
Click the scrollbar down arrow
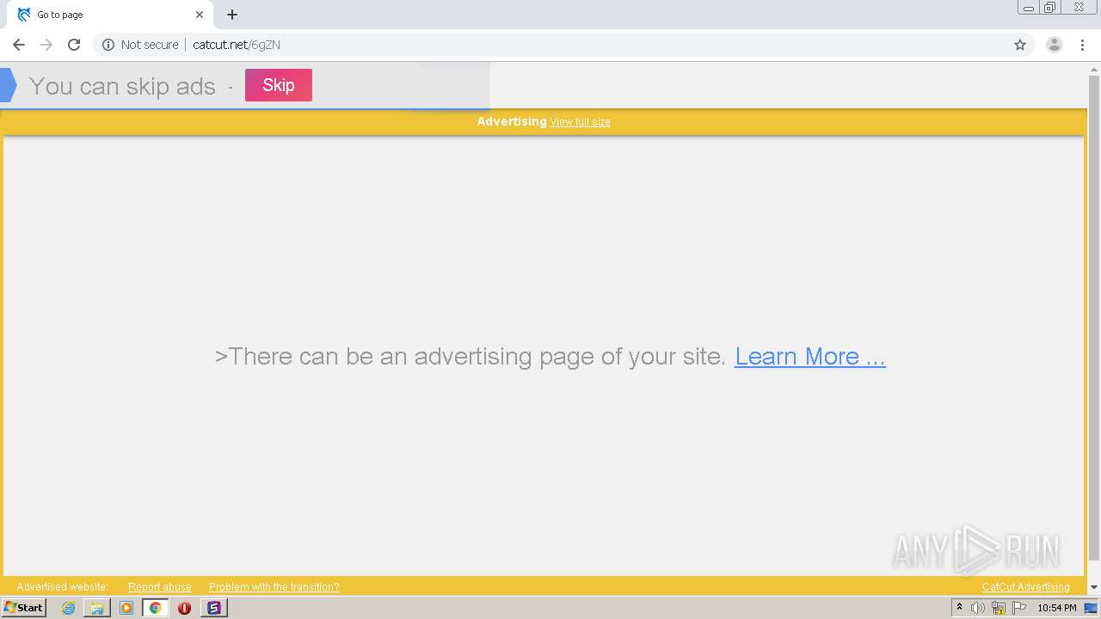pyautogui.click(x=1094, y=587)
